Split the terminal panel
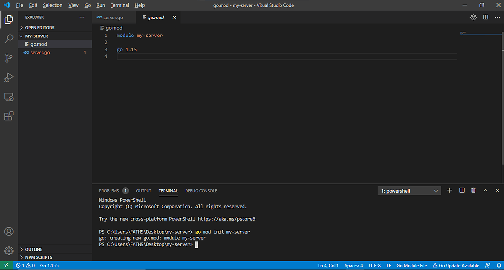This screenshot has height=270, width=504. [x=462, y=190]
